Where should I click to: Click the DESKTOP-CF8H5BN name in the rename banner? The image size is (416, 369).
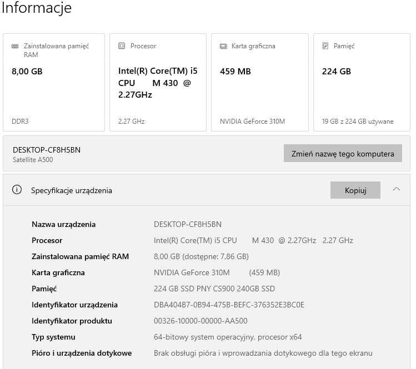point(47,150)
